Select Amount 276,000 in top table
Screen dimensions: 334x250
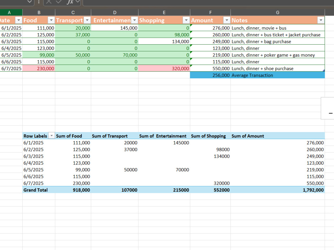tap(210, 28)
